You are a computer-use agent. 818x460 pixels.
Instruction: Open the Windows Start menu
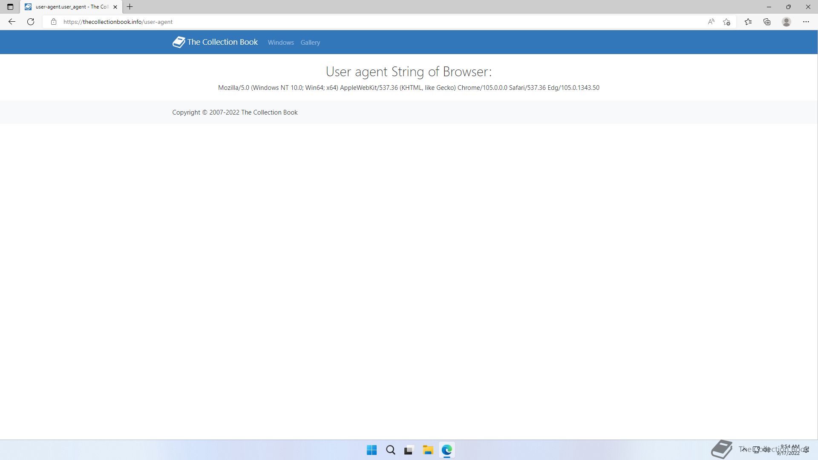tap(372, 450)
